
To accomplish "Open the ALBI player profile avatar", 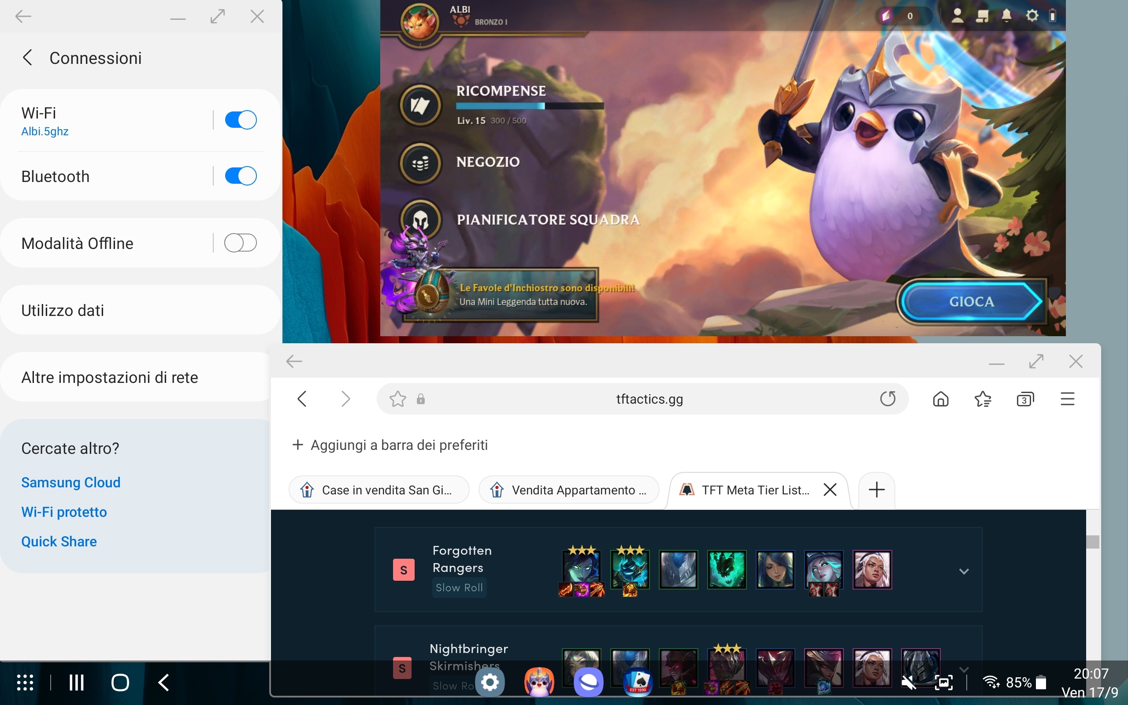I will (x=420, y=22).
